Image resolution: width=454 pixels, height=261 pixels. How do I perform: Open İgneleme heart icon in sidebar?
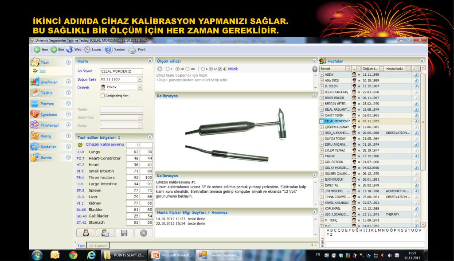click(35, 114)
